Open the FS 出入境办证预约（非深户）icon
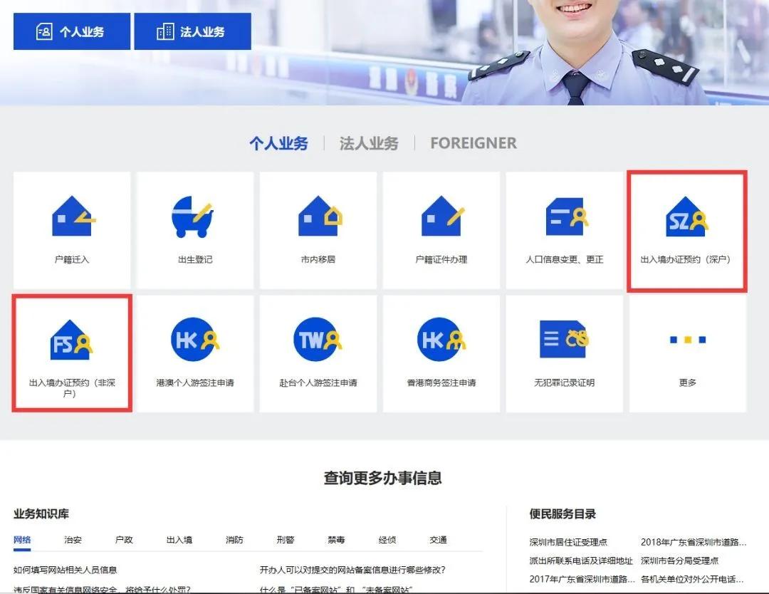This screenshot has height=594, width=769. (71, 342)
